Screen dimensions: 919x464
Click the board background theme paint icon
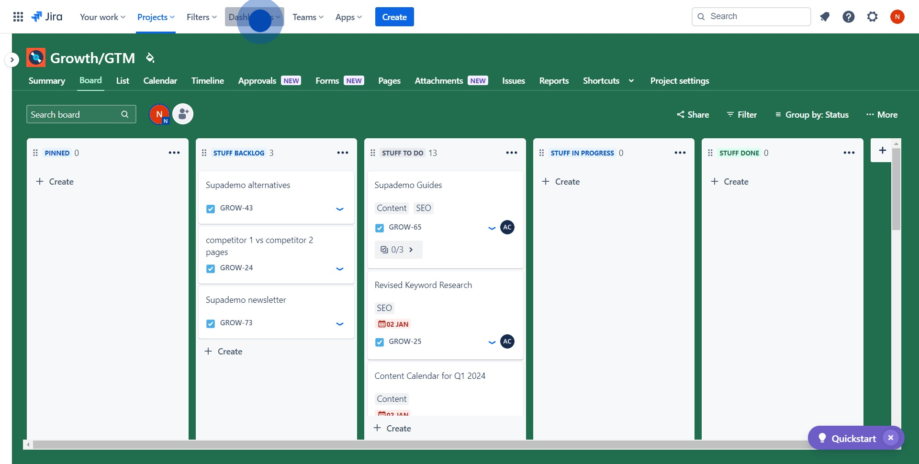[x=150, y=58]
